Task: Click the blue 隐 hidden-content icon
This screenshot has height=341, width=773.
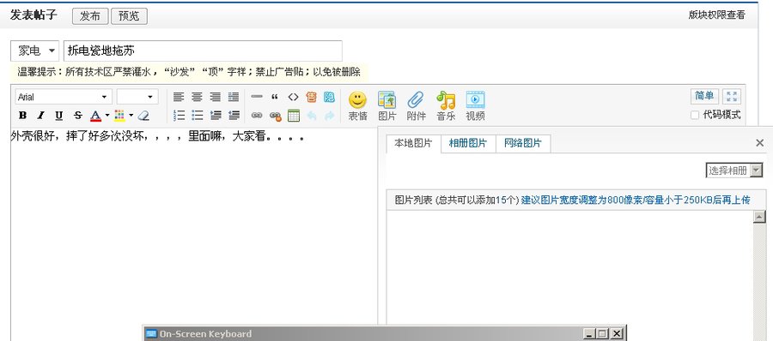Action: [x=329, y=97]
